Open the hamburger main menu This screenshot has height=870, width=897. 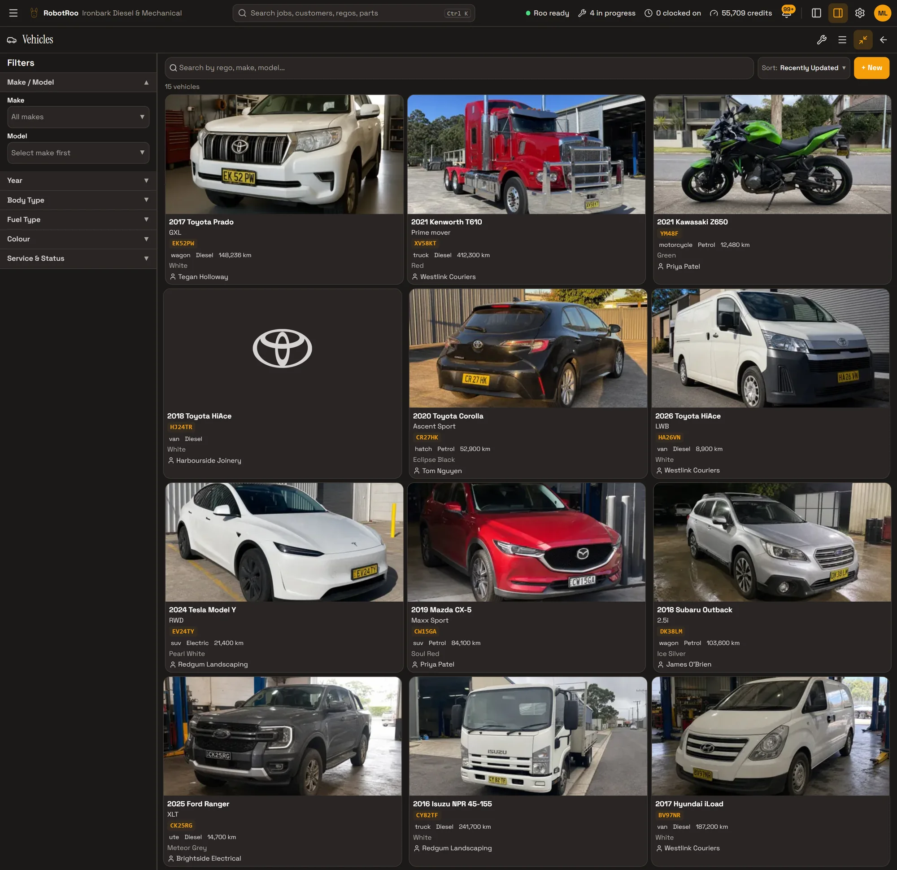13,13
